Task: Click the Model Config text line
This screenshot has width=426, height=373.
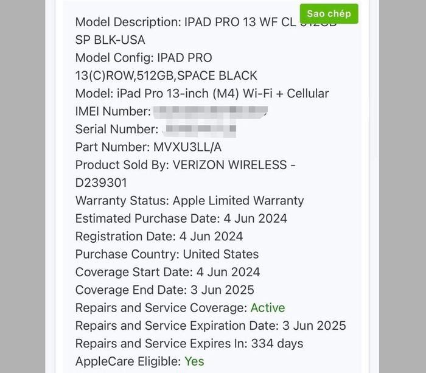Action: pyautogui.click(x=144, y=58)
